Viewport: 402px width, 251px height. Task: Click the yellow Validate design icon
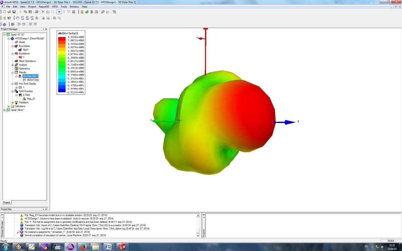point(82,12)
